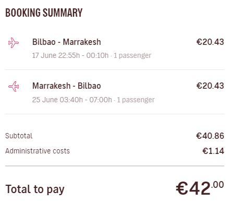Viewport: 232px width, 203px height.
Task: Click the 00:10h arrival time text
Action: pos(97,55)
